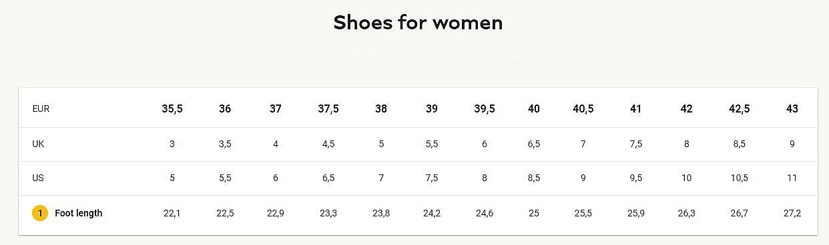Select EUR size 35,5 column header
This screenshot has height=245, width=829.
pyautogui.click(x=172, y=109)
